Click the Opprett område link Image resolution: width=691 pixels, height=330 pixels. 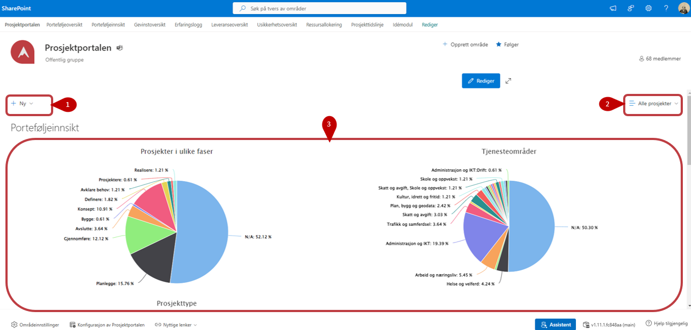tap(465, 45)
